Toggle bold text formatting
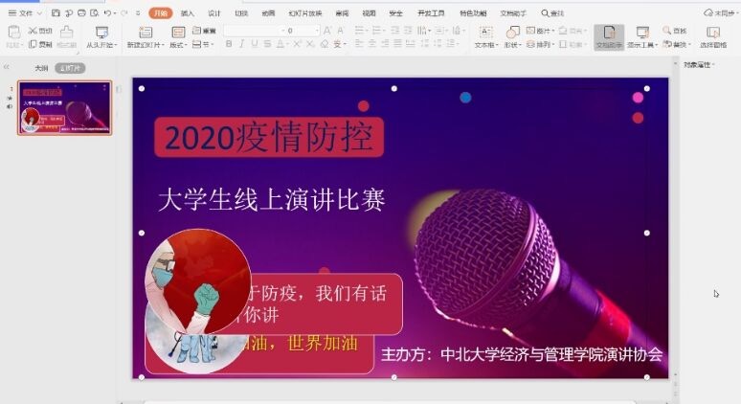 (x=228, y=44)
